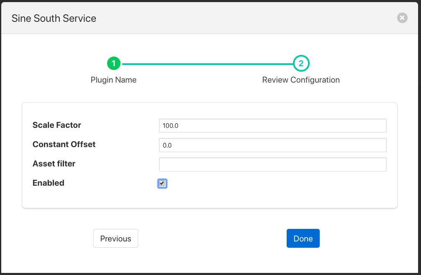The height and width of the screenshot is (275, 421).
Task: Click empty header area right of title
Action: point(251,18)
